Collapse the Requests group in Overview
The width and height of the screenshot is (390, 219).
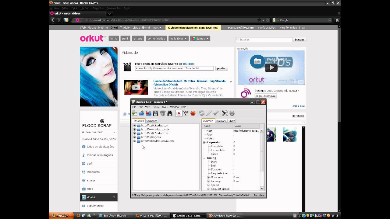point(204,142)
